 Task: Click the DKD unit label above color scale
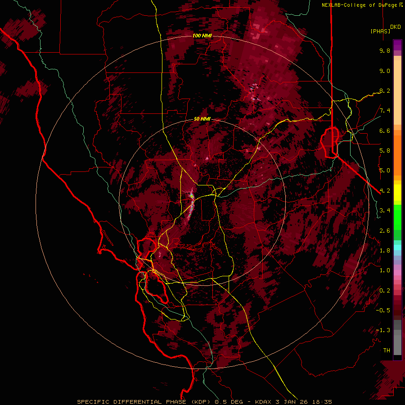point(396,27)
